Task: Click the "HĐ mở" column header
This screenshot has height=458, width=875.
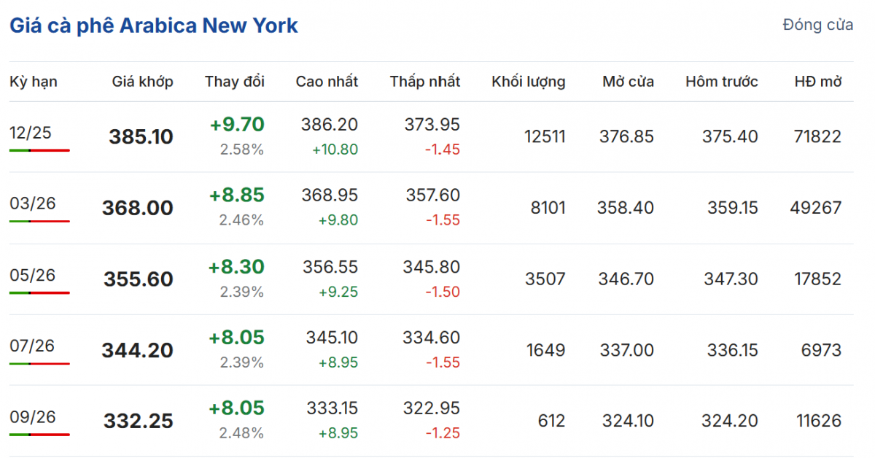Action: pos(818,82)
